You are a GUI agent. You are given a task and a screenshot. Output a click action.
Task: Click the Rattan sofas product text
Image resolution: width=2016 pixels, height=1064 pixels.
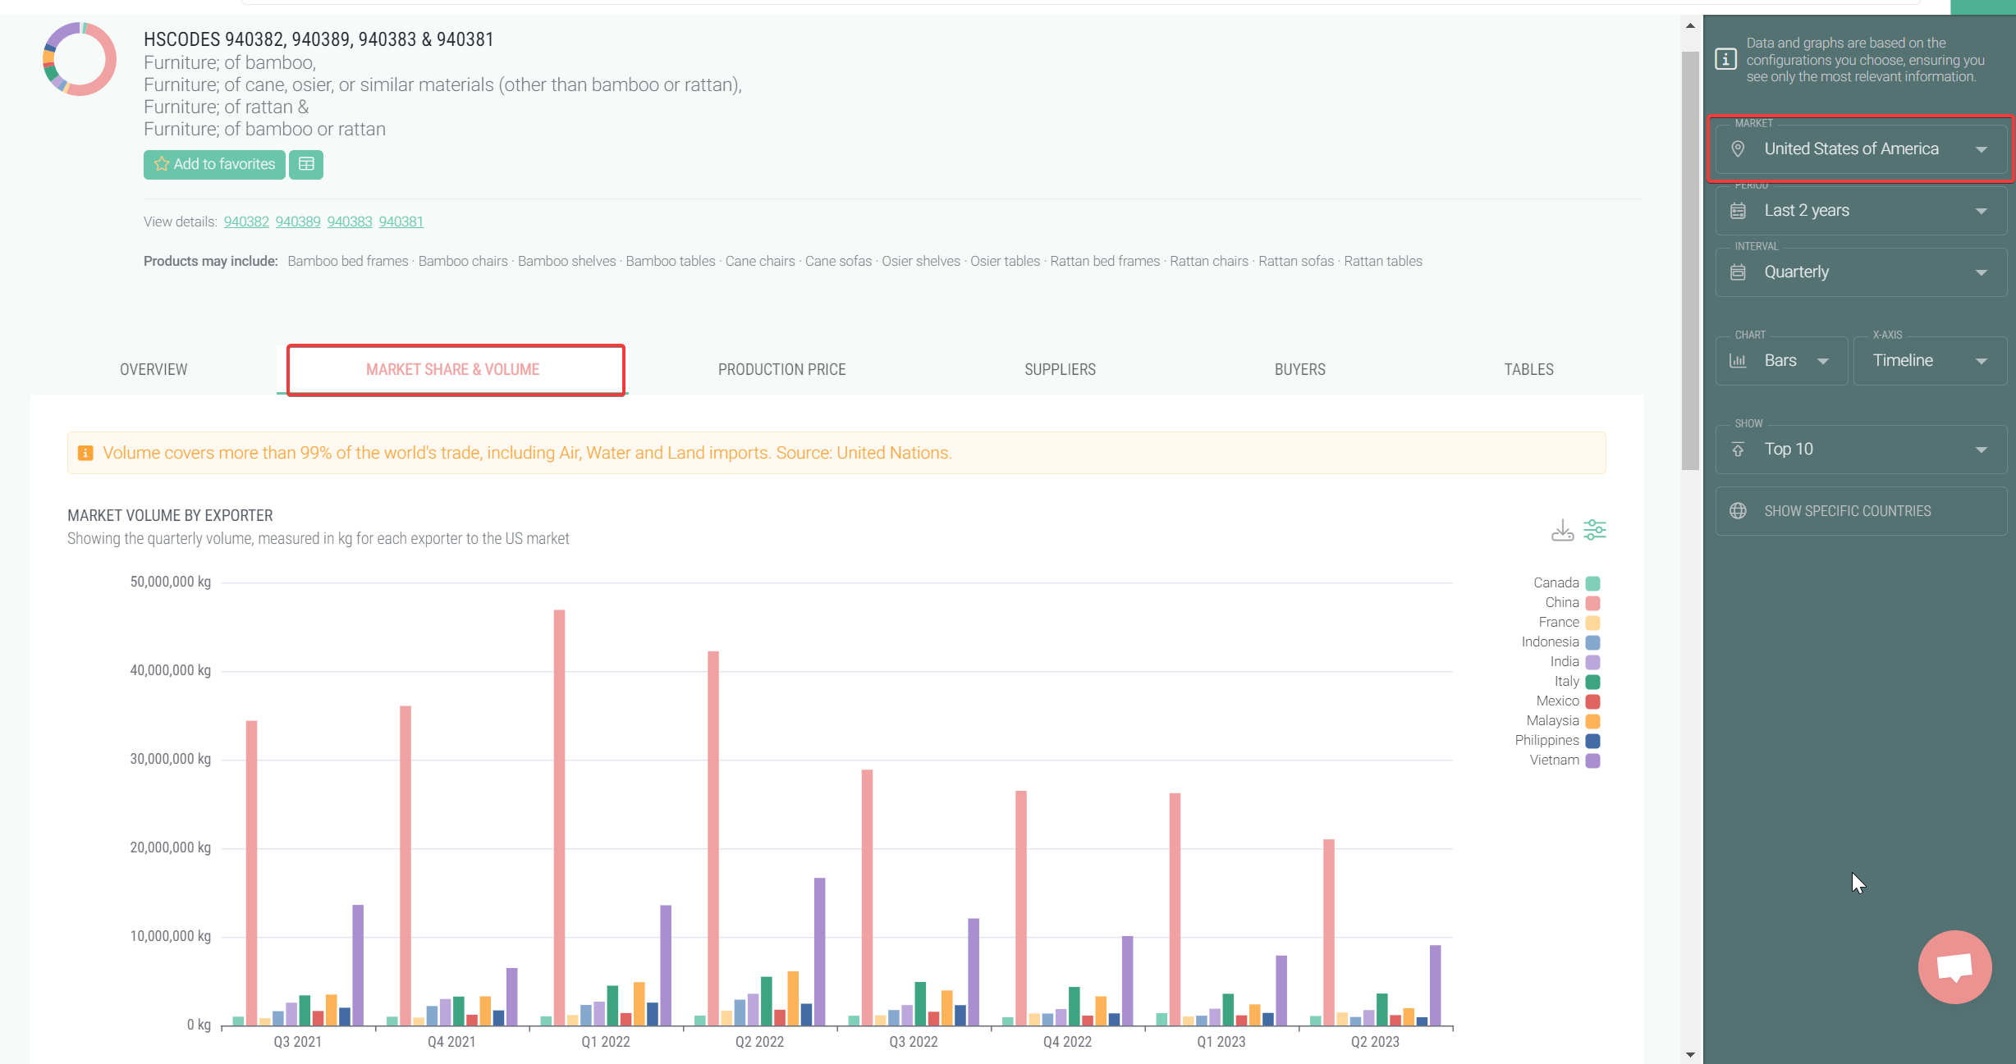pyautogui.click(x=1296, y=261)
